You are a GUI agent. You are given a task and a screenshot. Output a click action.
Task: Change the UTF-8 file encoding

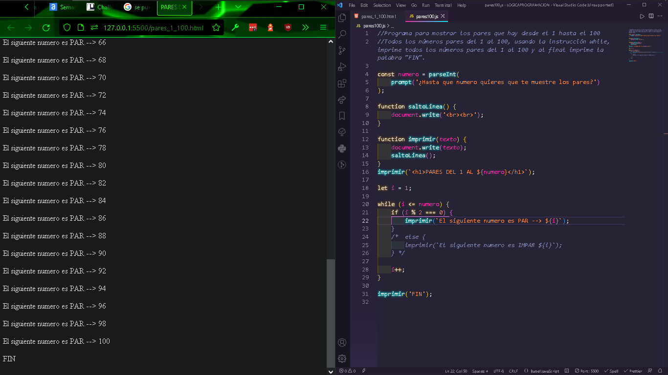tap(498, 371)
